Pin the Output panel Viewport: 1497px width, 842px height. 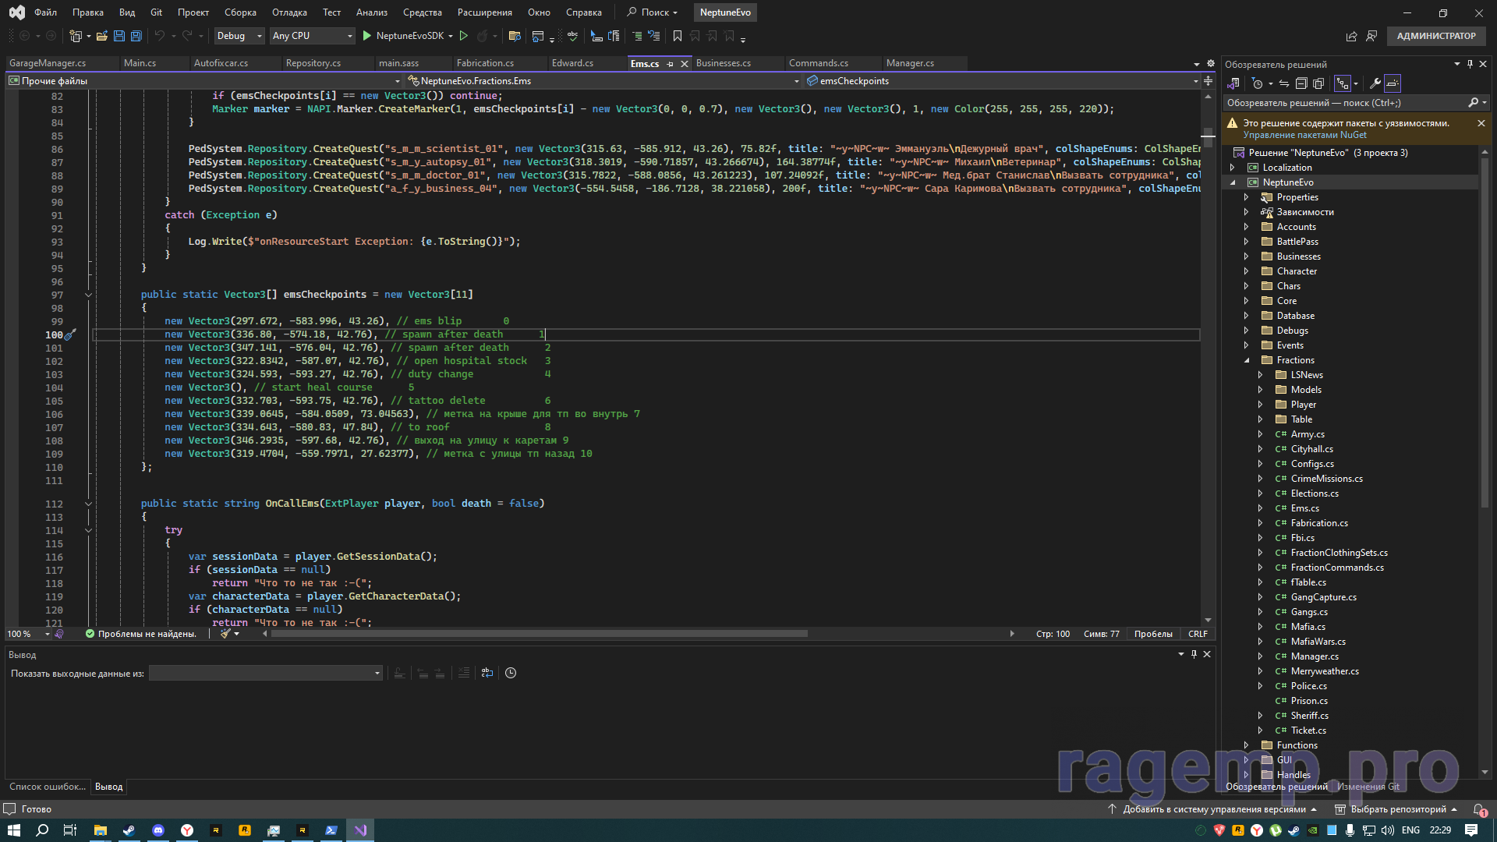click(1194, 655)
